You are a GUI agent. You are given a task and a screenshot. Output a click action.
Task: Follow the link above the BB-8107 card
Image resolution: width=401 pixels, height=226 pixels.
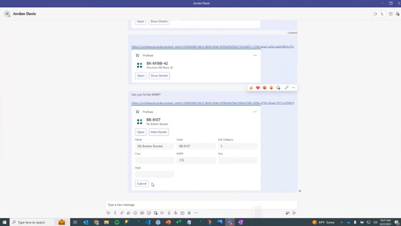click(x=212, y=103)
